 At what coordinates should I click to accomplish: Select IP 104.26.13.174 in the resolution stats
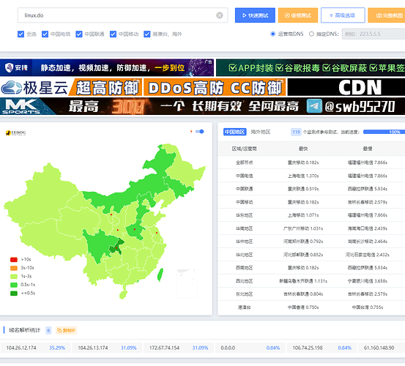93,348
